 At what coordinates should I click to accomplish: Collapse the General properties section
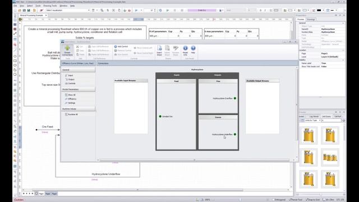(x=343, y=23)
